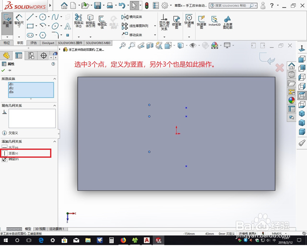The width and height of the screenshot is (307, 246).
Task: Switch to the 评估 (Evaluate) ribbon tab
Action: point(33,43)
